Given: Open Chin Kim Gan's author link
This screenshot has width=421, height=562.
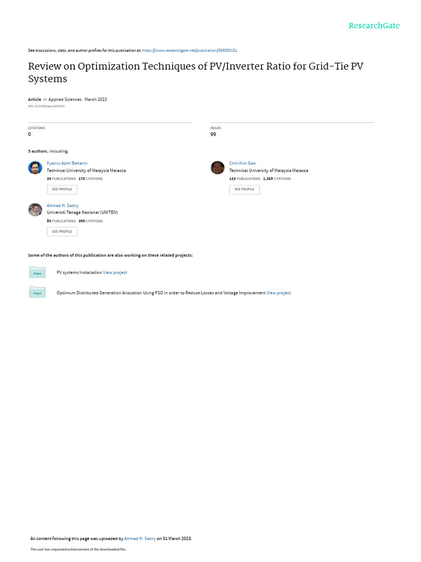Looking at the screenshot, I should click(x=242, y=163).
